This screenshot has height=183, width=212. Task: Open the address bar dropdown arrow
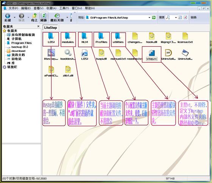(149, 17)
